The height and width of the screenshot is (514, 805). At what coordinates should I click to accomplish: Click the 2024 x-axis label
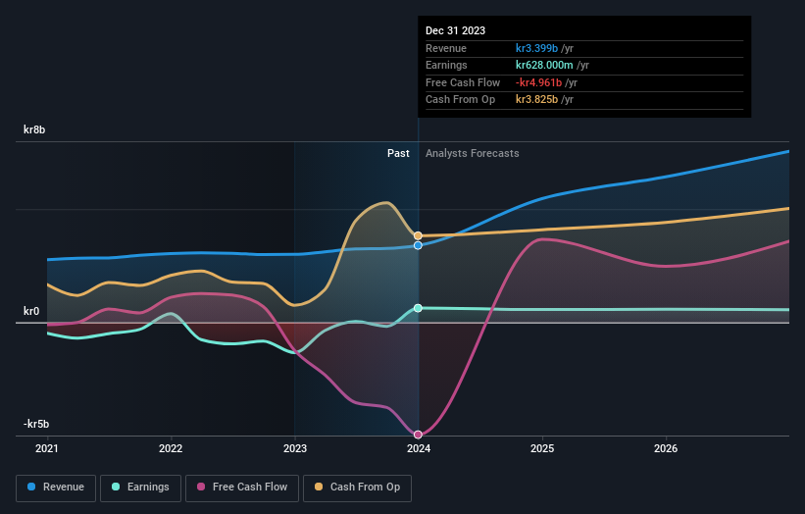point(419,448)
